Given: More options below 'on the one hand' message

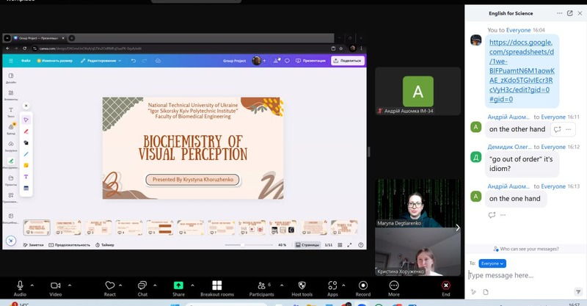Looking at the screenshot, I should (503, 215).
